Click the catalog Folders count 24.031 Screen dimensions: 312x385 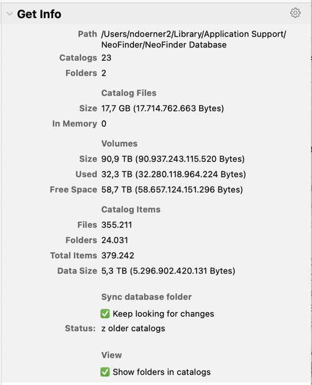point(115,240)
